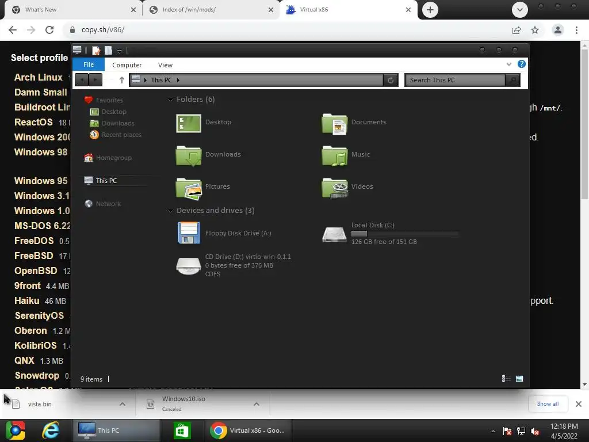
Task: Click the taskbar clock 12:18 PM
Action: tap(564, 426)
